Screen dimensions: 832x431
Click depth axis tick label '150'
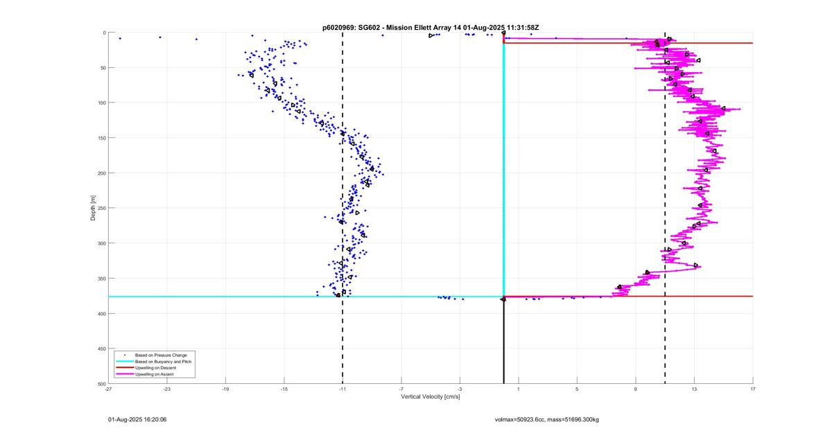(101, 138)
